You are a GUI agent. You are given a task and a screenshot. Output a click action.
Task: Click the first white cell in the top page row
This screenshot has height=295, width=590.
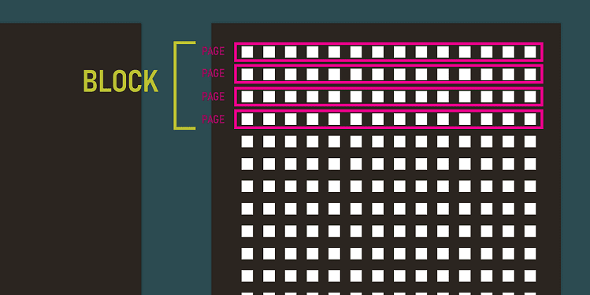tap(247, 52)
